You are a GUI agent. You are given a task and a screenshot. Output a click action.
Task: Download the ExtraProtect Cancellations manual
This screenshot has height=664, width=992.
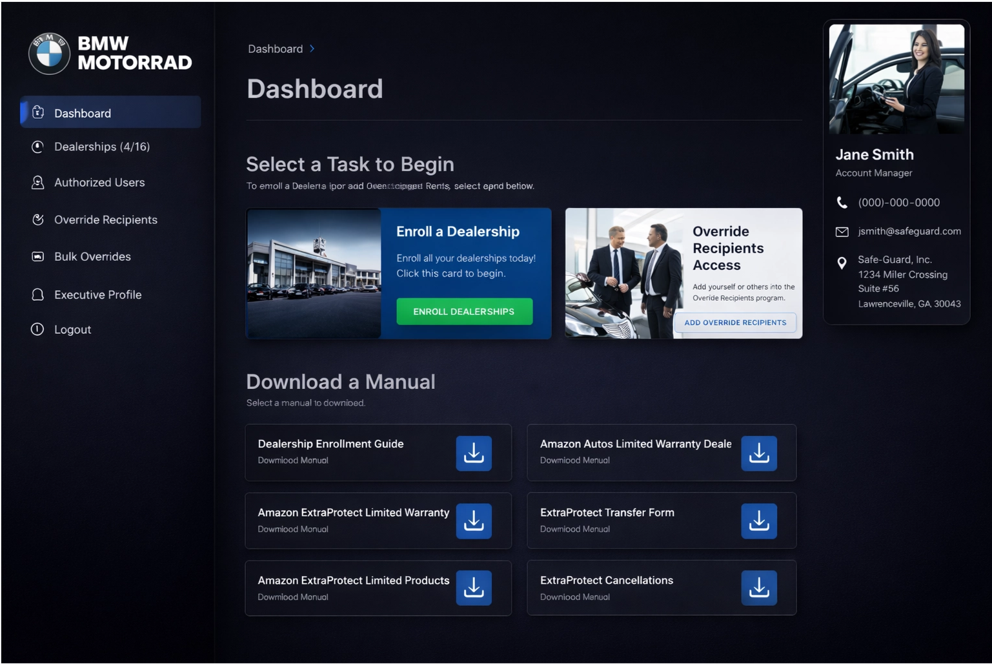pyautogui.click(x=758, y=588)
